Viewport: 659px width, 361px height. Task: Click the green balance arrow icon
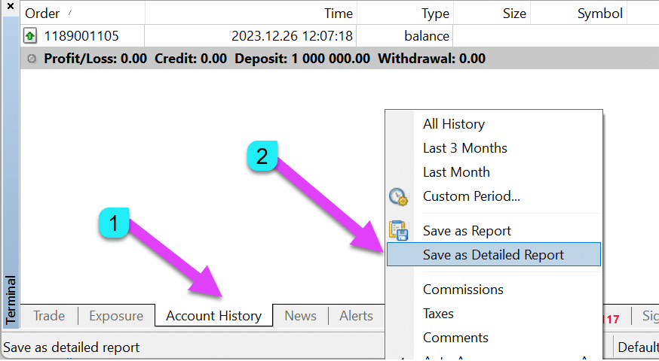[x=31, y=35]
